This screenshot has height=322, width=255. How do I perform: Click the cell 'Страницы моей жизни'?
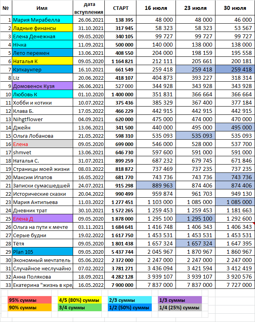[x=42, y=169]
